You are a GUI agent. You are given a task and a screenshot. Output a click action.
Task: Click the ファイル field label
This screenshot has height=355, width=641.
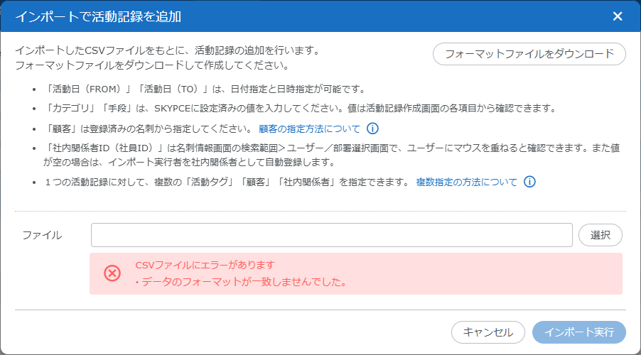point(41,235)
